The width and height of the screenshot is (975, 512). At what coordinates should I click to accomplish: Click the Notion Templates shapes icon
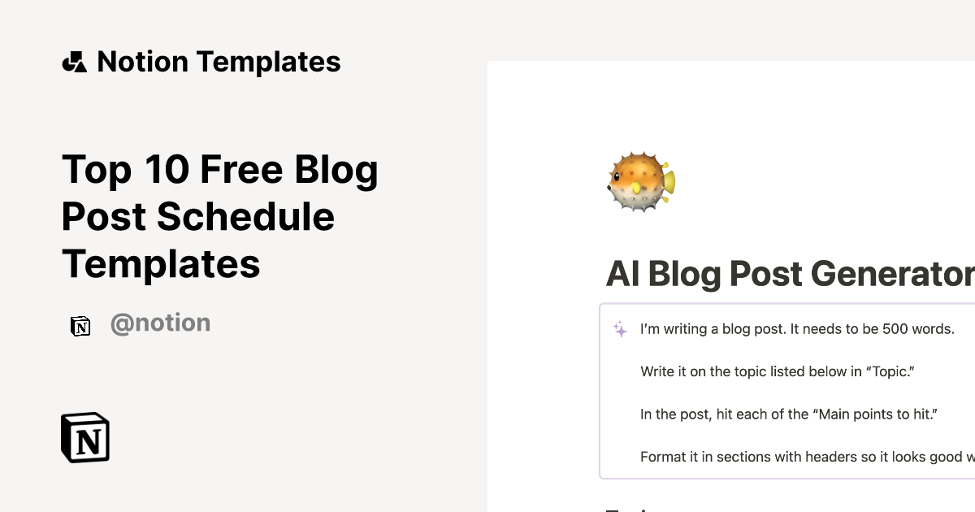(x=74, y=62)
